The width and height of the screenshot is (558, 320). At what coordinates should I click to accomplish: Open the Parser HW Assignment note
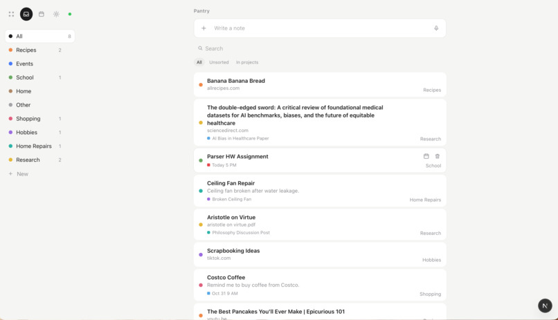(x=320, y=160)
